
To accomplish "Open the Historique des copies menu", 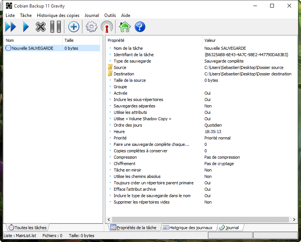I will [x=58, y=15].
